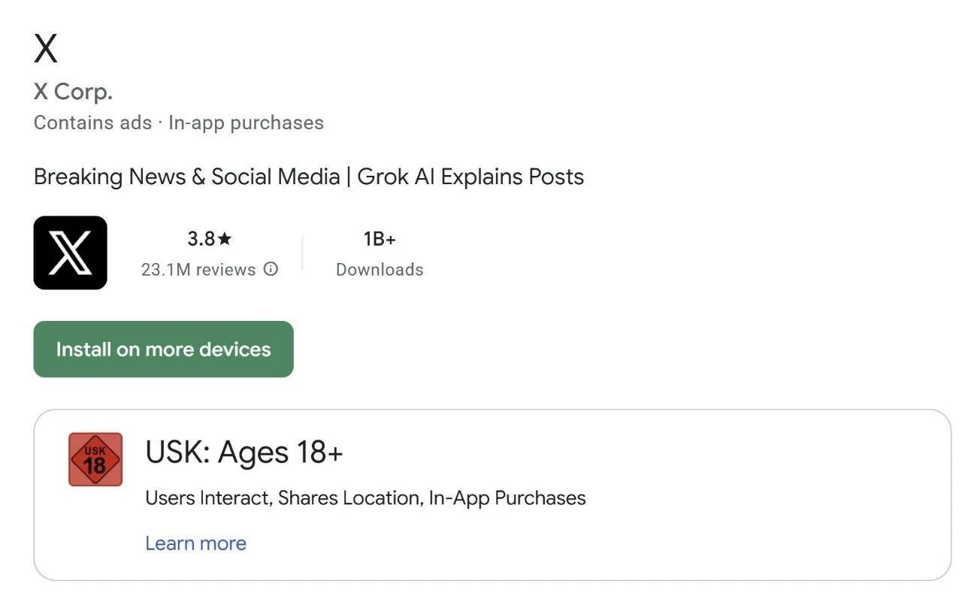Click the 3.8 star rating
The image size is (962, 599).
tap(210, 239)
